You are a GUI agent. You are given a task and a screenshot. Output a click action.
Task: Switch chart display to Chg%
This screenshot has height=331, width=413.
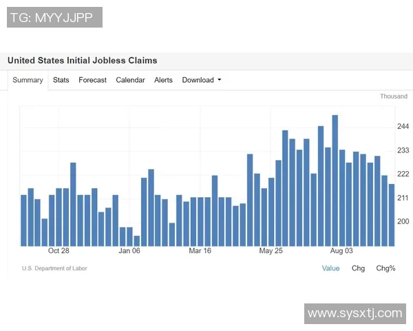click(x=385, y=268)
